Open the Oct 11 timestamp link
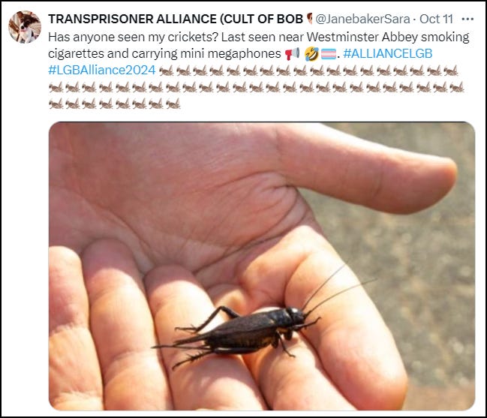Viewport: 487px width, 418px height. pyautogui.click(x=436, y=20)
